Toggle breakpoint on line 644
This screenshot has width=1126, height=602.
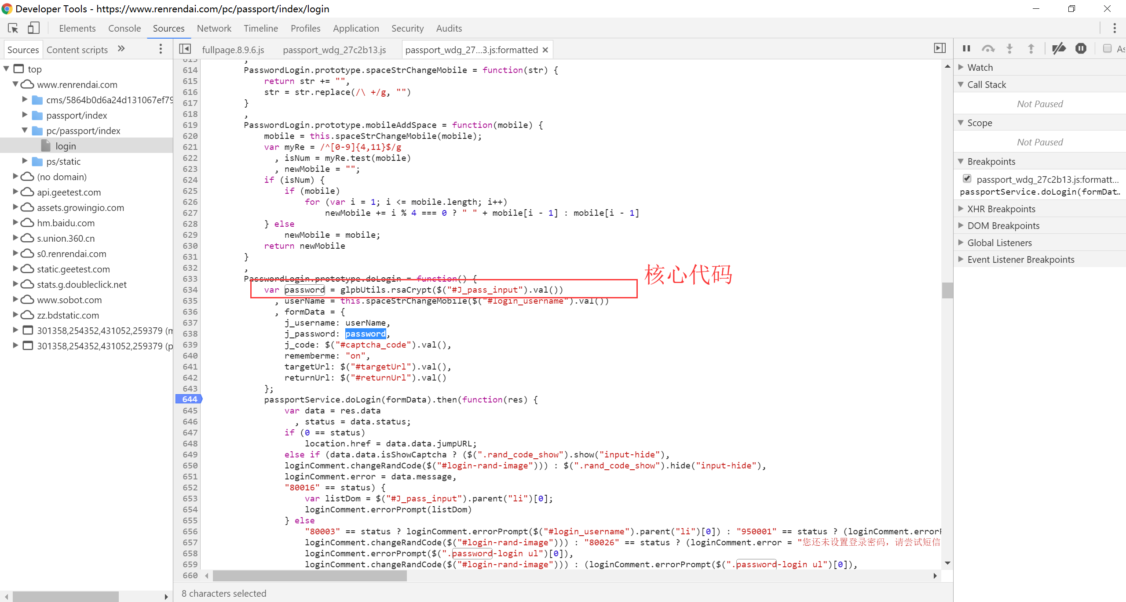click(x=190, y=399)
